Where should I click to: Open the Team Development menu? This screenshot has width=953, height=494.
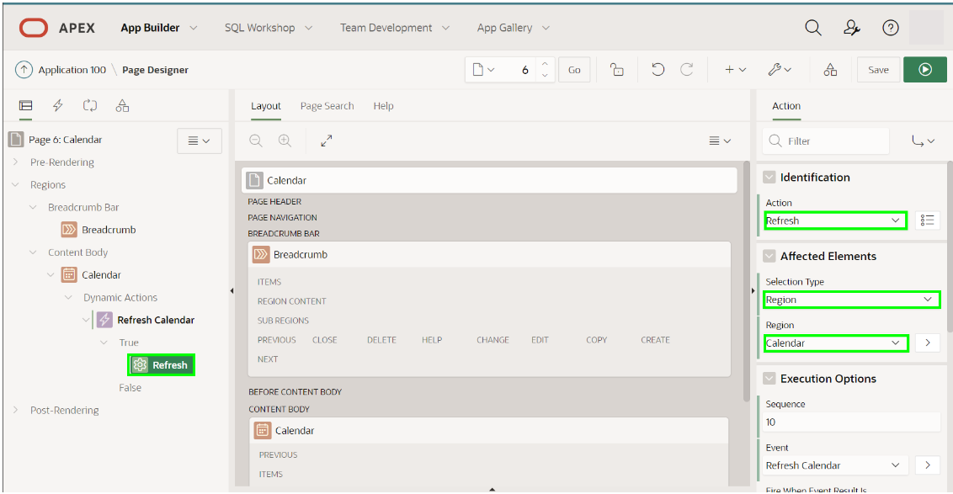click(395, 28)
